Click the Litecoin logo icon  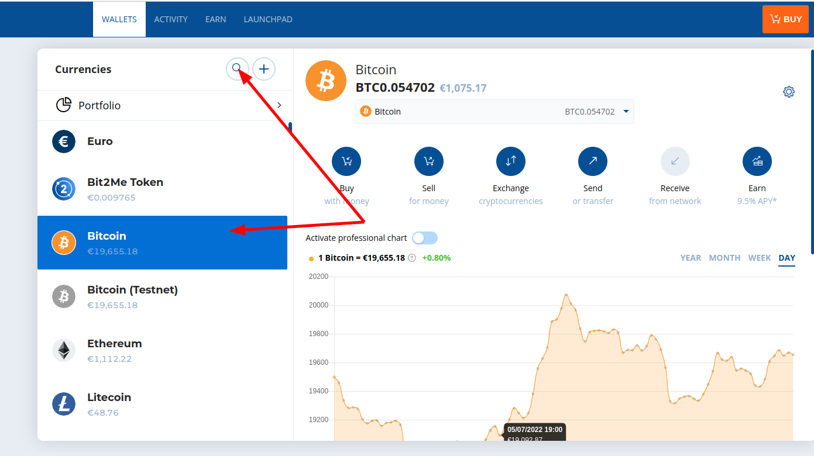pos(64,404)
